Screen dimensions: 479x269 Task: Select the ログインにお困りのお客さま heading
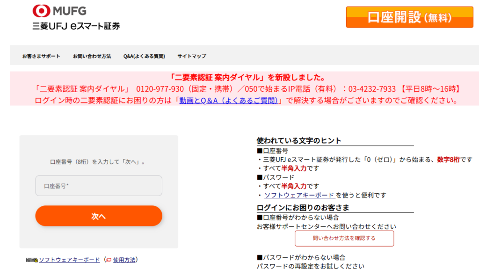pos(303,208)
